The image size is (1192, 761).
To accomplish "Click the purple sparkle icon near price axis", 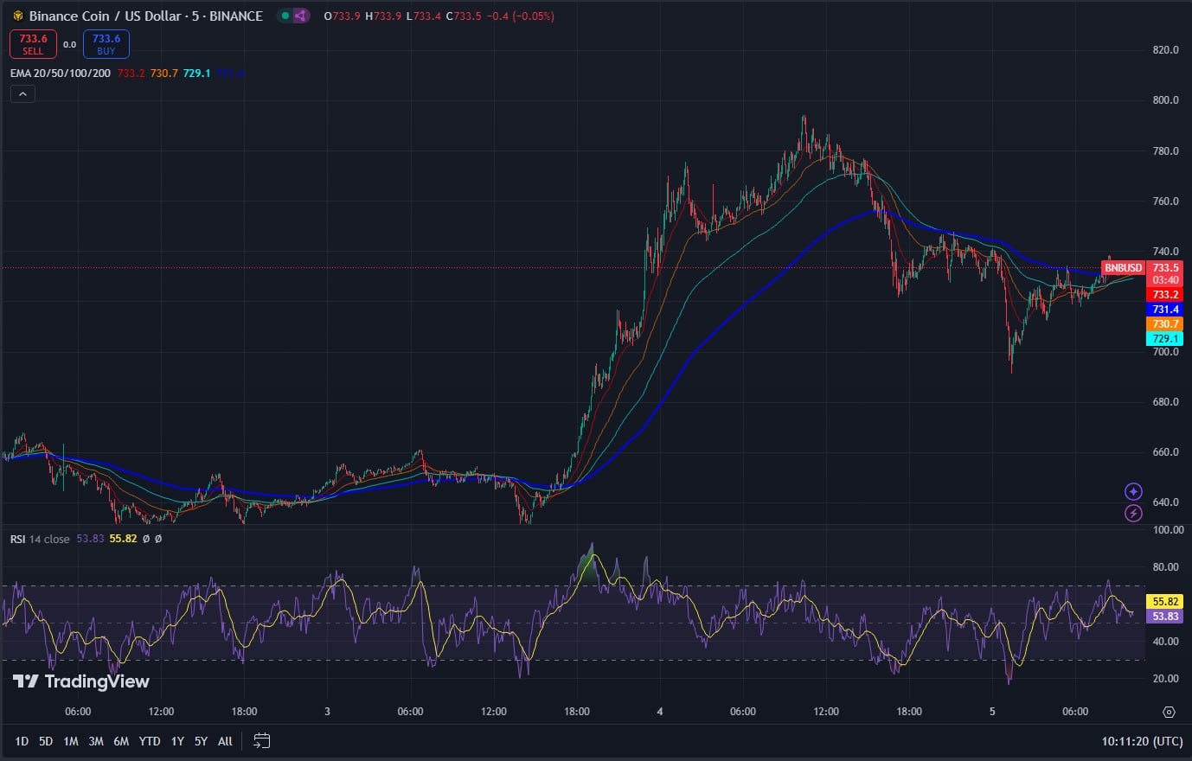I will click(1133, 491).
